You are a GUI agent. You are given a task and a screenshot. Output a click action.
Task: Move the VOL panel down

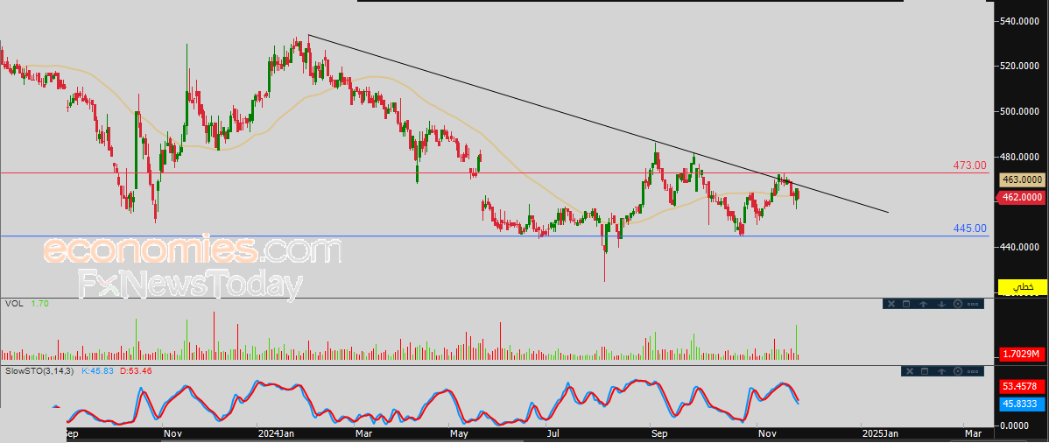click(940, 304)
